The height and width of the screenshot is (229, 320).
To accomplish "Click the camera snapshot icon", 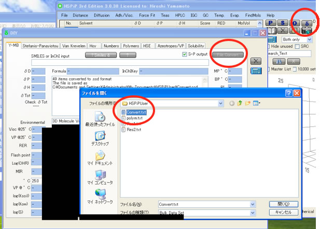I will point(307,31).
